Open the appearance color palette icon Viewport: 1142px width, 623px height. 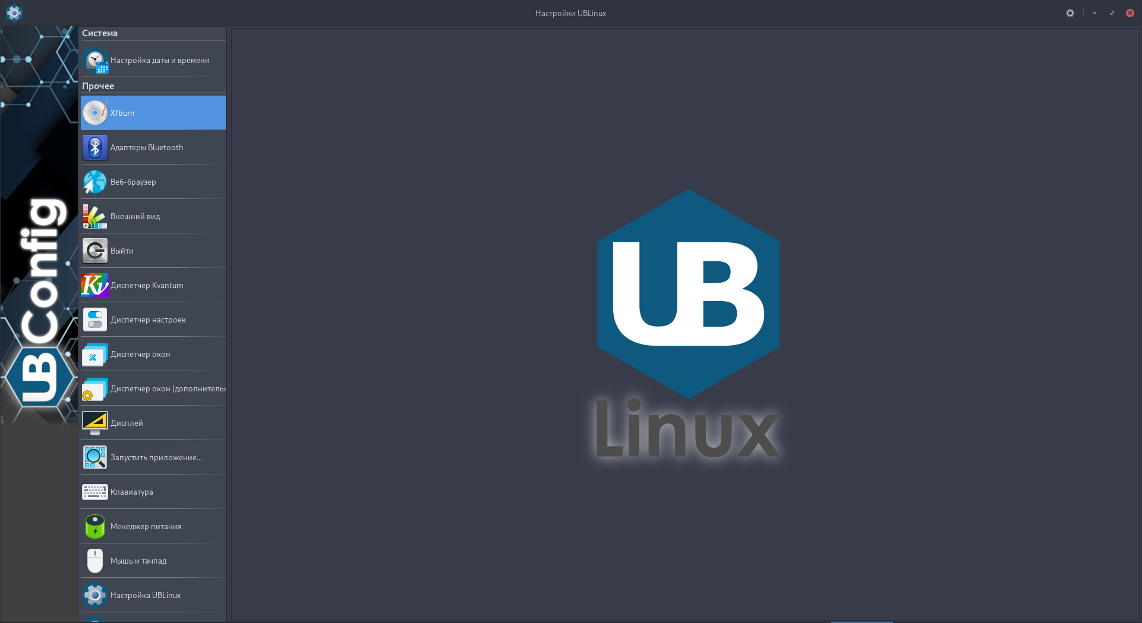(x=95, y=216)
